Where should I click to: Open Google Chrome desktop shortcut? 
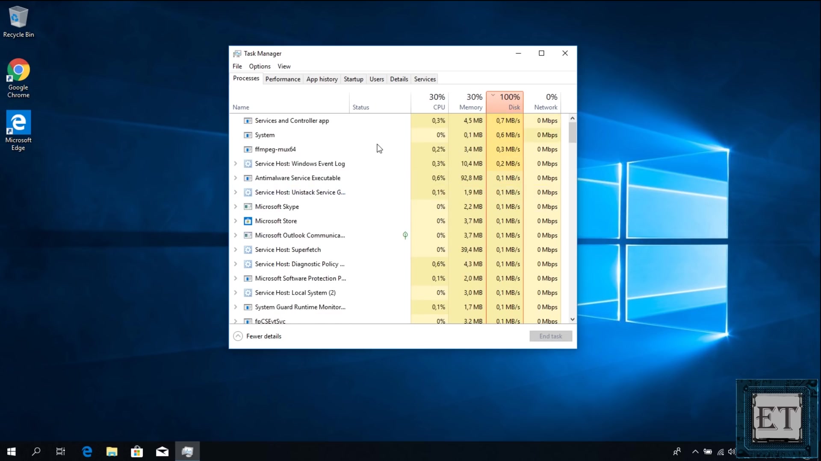coord(18,79)
